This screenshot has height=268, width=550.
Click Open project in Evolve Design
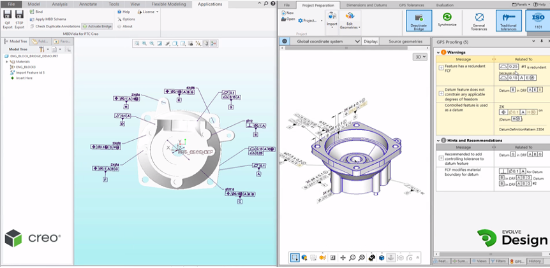288,19
